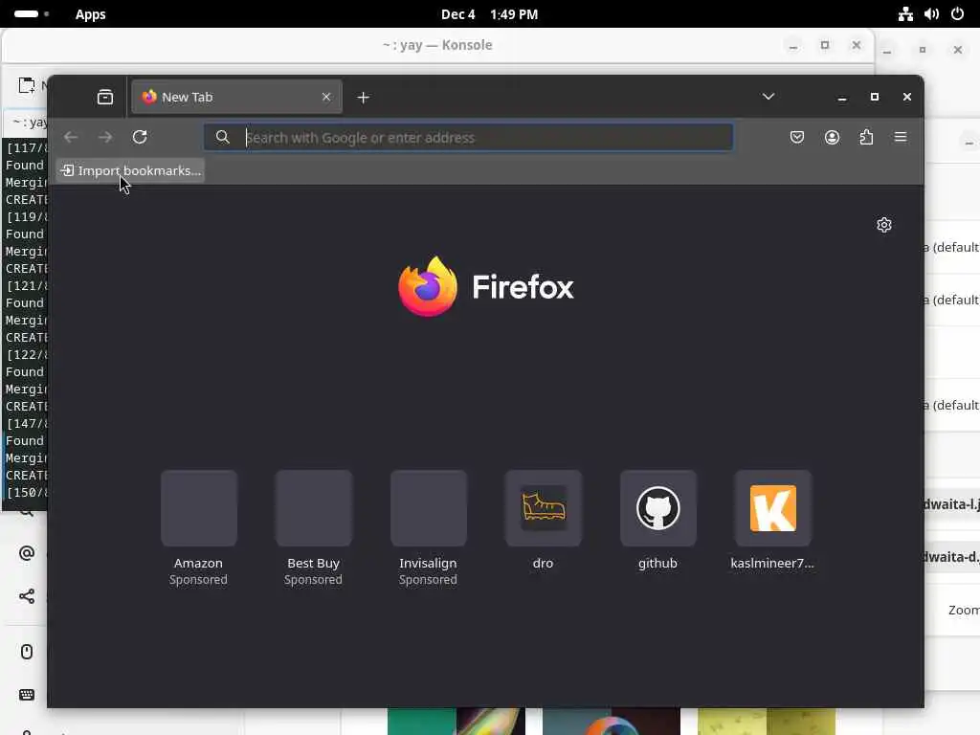Open the network status tray icon
Viewport: 980px width, 735px height.
pyautogui.click(x=905, y=13)
